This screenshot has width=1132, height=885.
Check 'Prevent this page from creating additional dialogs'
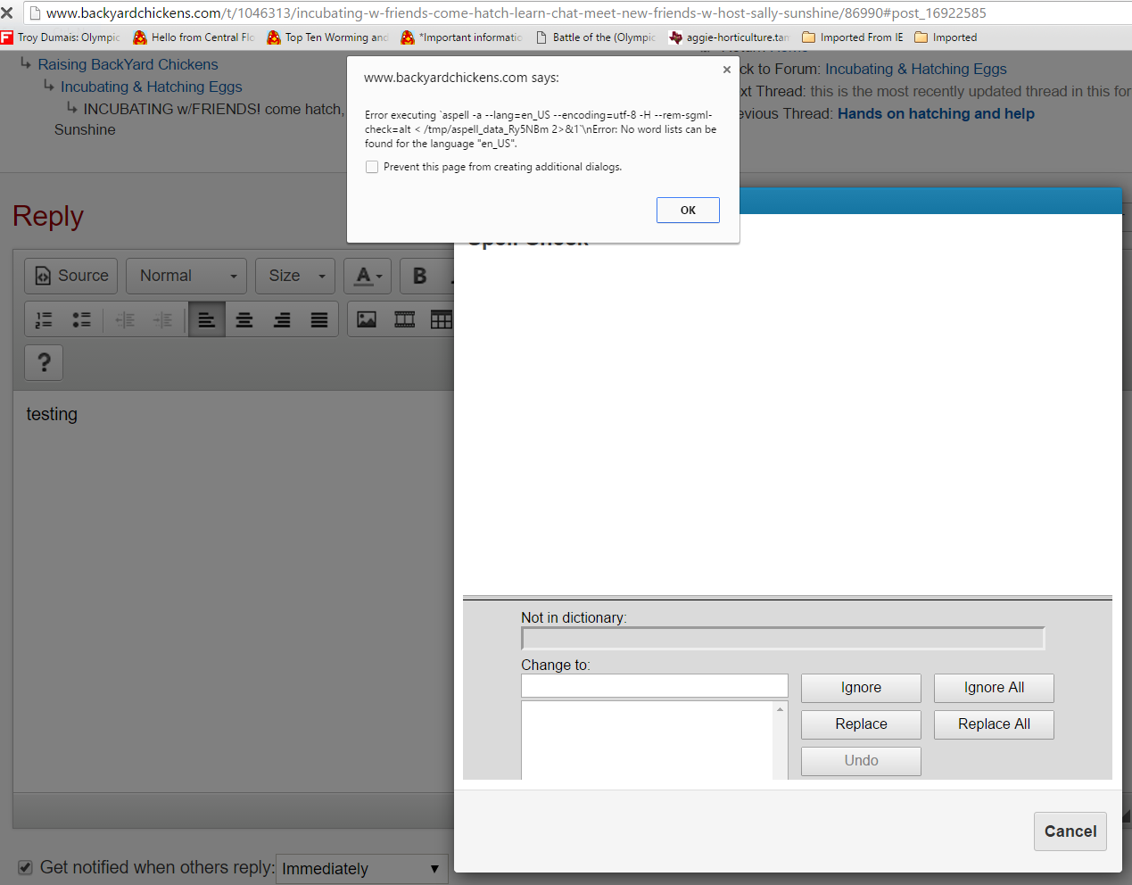(x=372, y=167)
